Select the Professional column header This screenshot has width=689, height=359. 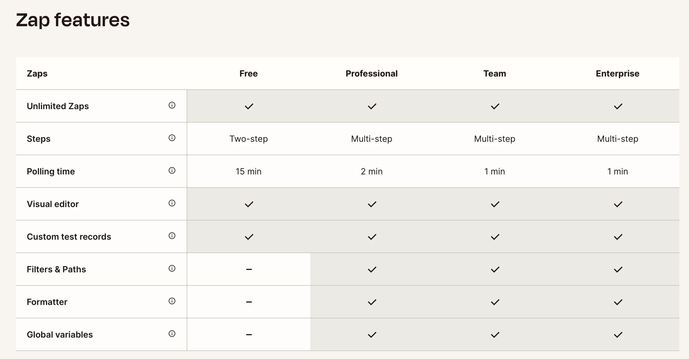pos(372,74)
